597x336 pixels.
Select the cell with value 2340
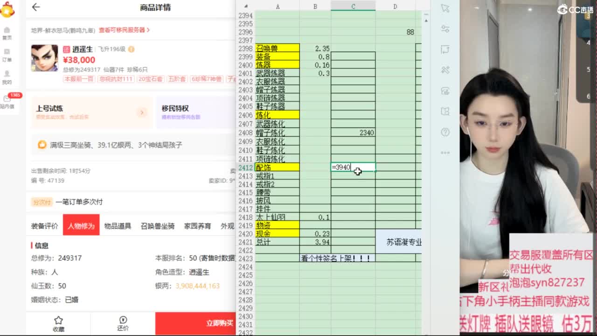coord(353,133)
